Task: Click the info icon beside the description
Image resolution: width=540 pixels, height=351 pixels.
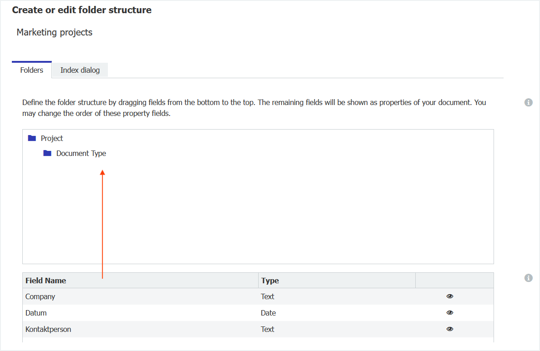Action: pyautogui.click(x=528, y=102)
